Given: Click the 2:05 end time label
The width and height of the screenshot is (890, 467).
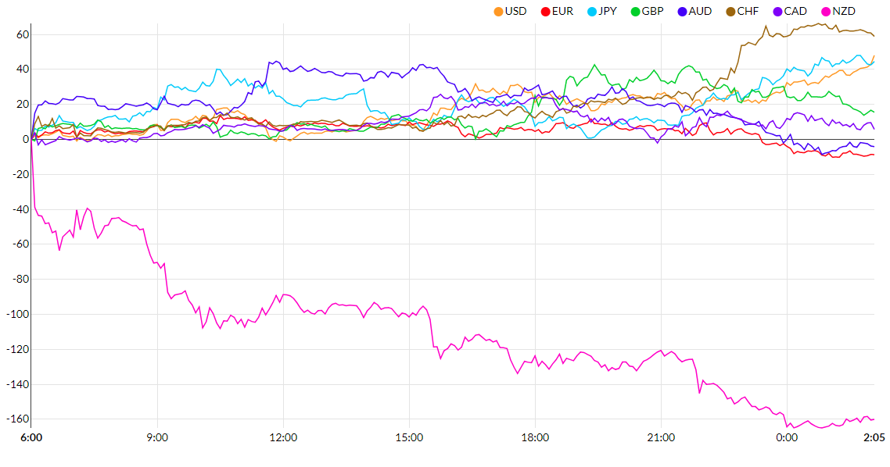Looking at the screenshot, I should [x=874, y=437].
